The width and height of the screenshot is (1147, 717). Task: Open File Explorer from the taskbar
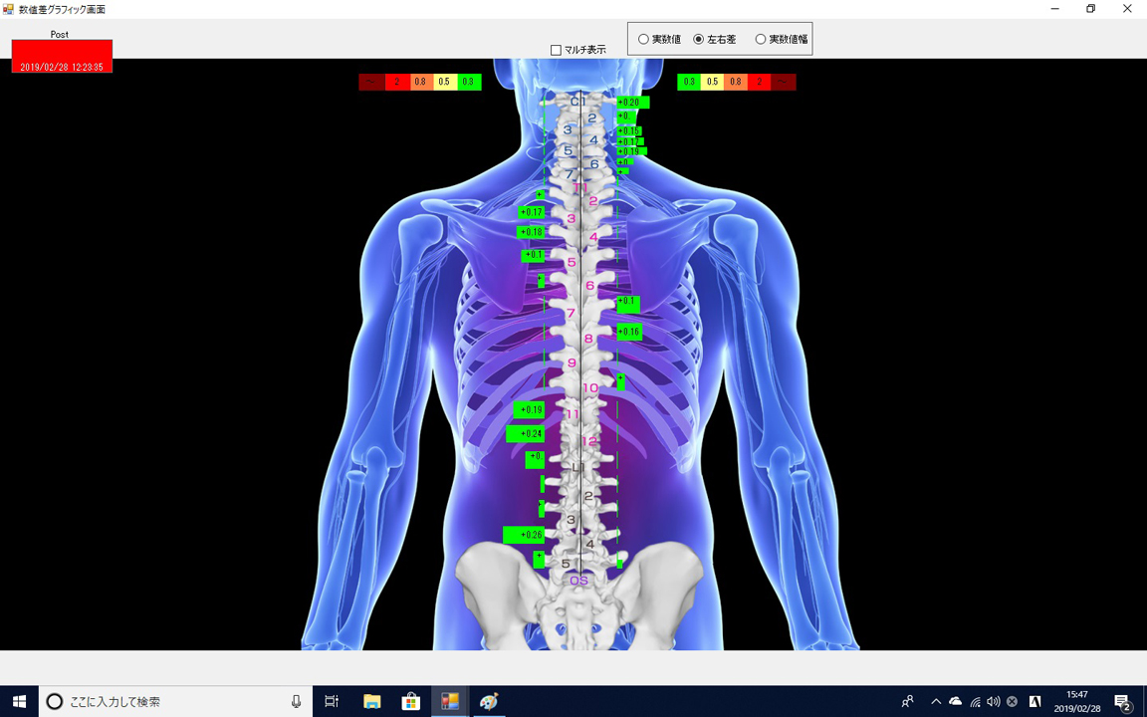(x=371, y=702)
